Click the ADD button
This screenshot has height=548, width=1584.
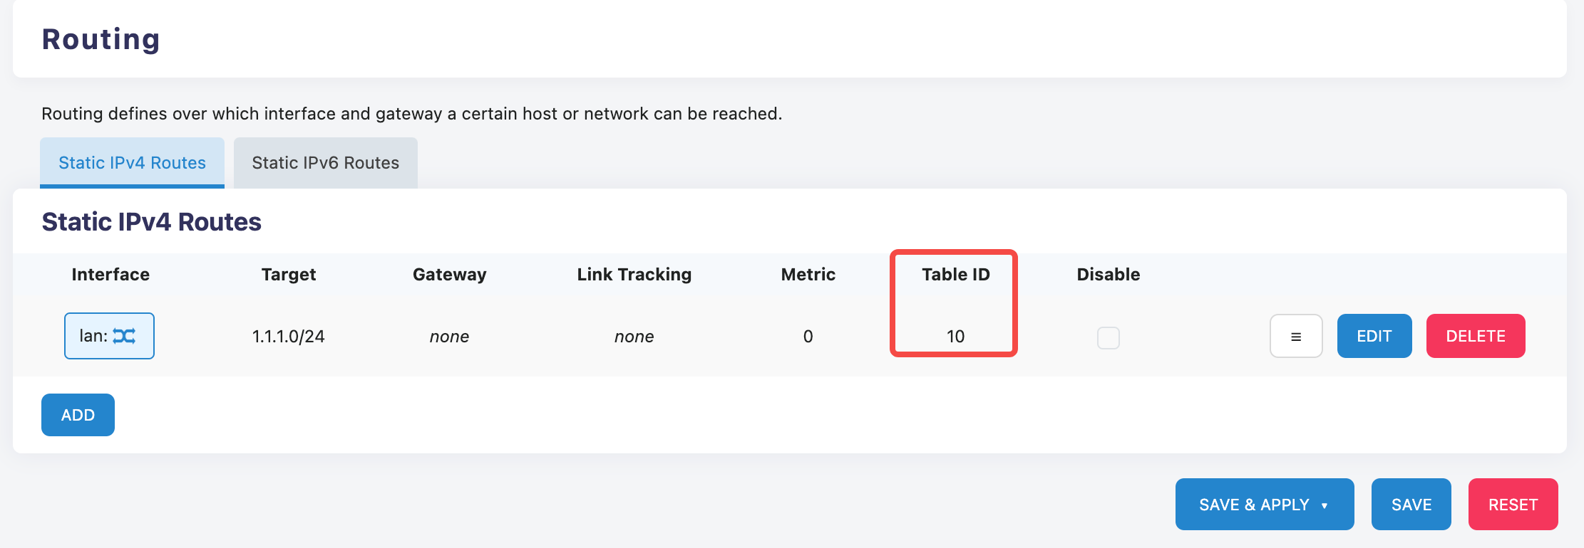click(x=78, y=415)
